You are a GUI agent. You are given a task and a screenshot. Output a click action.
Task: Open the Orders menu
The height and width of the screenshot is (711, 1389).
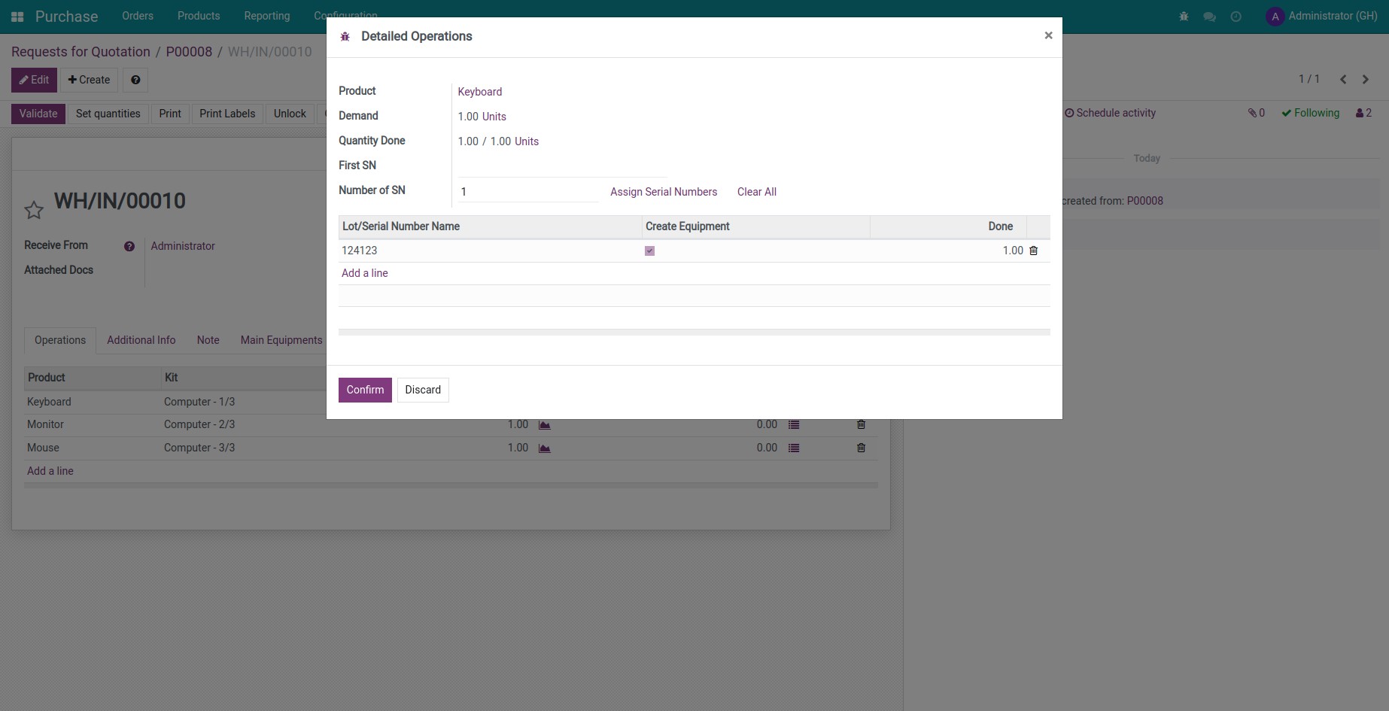137,16
